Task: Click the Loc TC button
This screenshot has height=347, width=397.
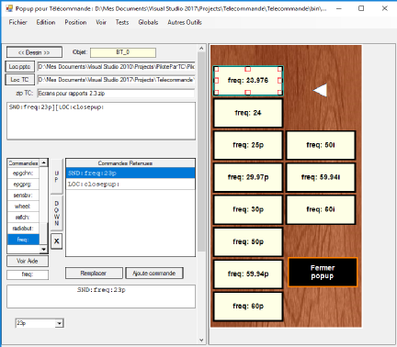Action: [20, 80]
